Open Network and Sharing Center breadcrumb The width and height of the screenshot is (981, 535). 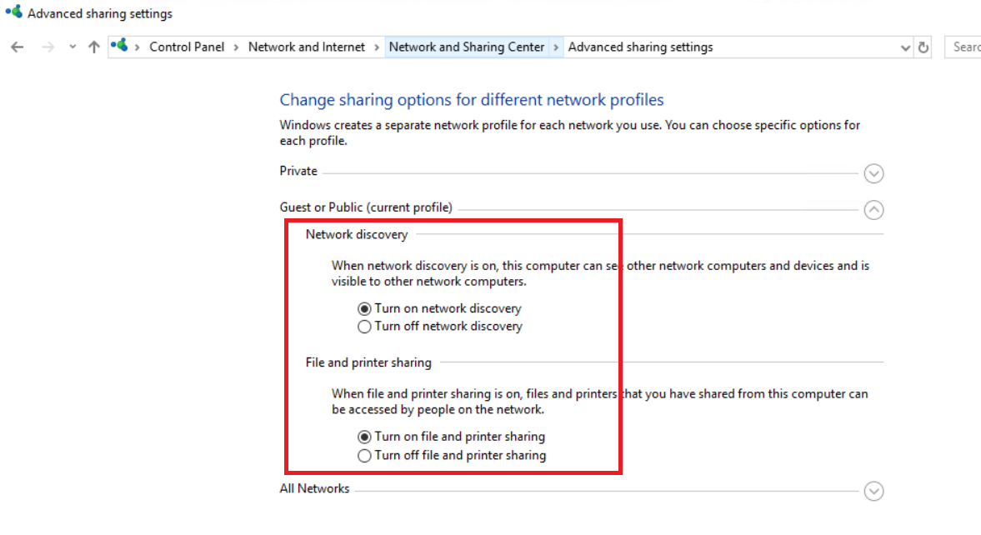(x=467, y=47)
